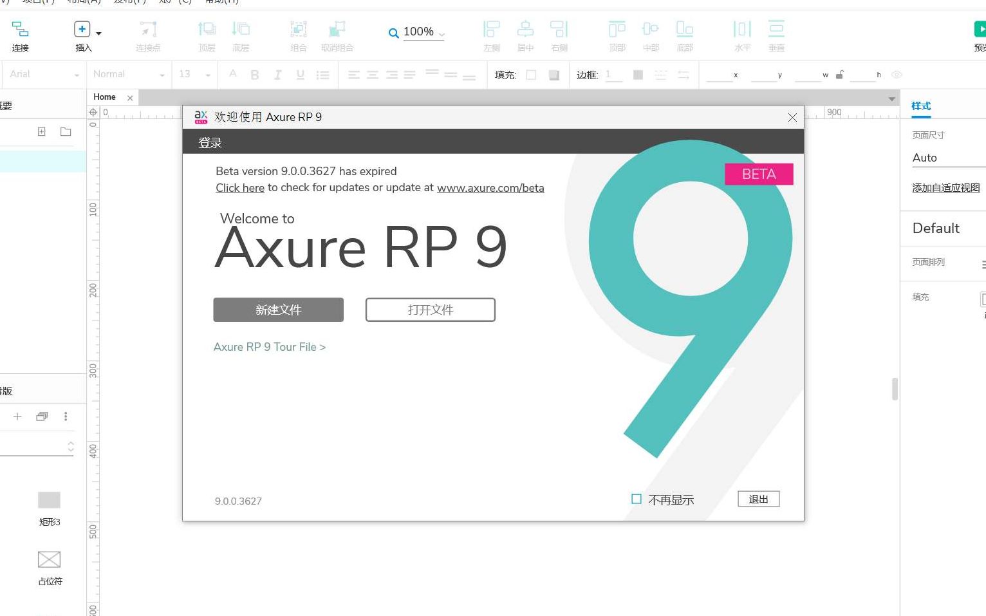Align text left
The image size is (986, 616).
point(354,75)
